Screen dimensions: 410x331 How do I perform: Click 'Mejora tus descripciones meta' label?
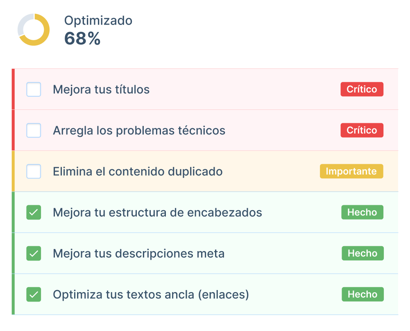pos(138,253)
